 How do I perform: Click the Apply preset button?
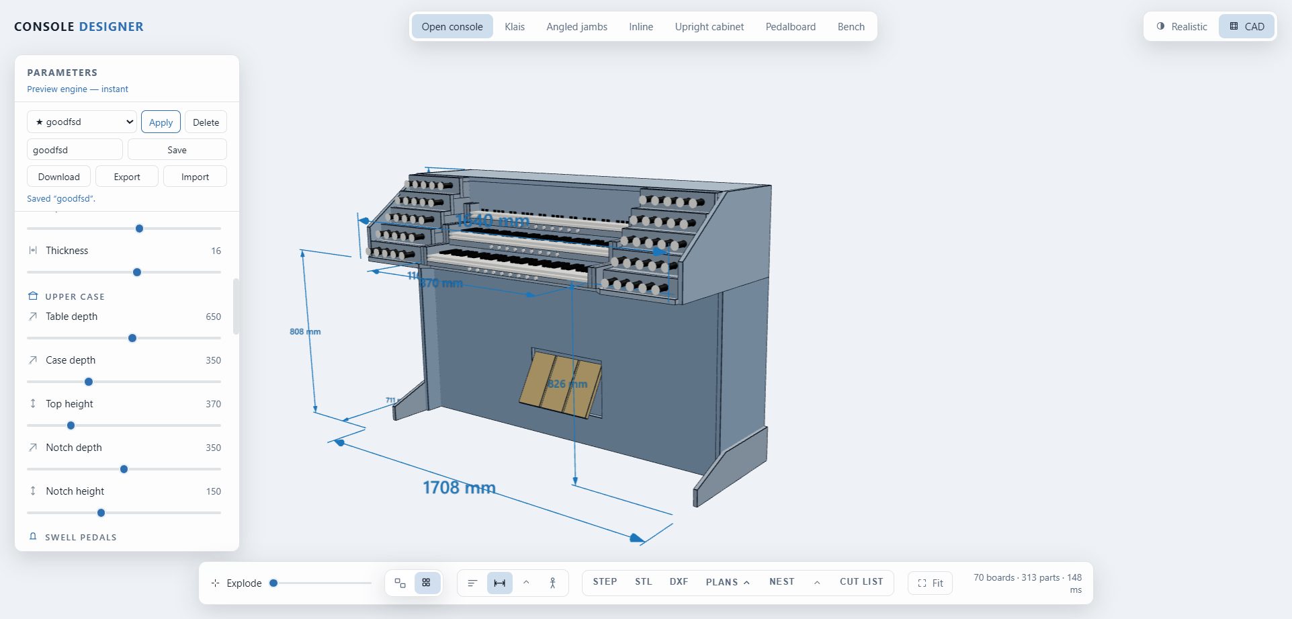click(x=161, y=122)
